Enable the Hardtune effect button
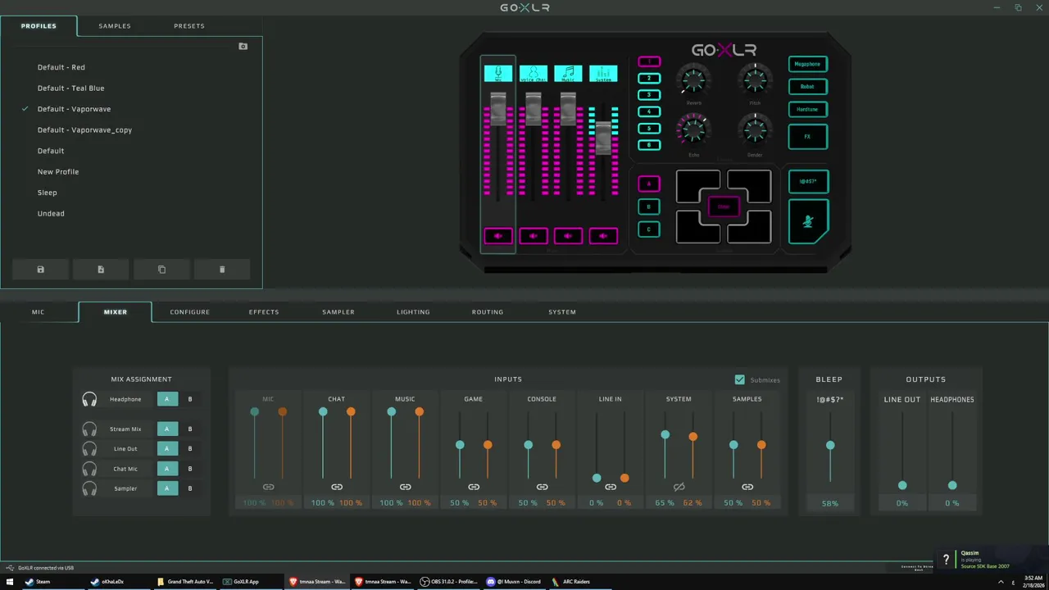The width and height of the screenshot is (1049, 590). [x=807, y=109]
